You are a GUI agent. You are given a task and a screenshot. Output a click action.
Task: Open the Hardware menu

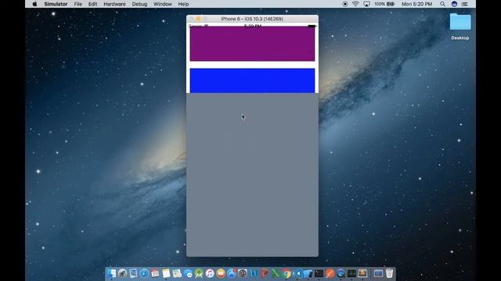[114, 4]
